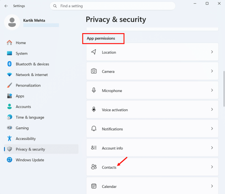Select Time & language label
Image resolution: width=225 pixels, height=194 pixels.
tap(30, 118)
